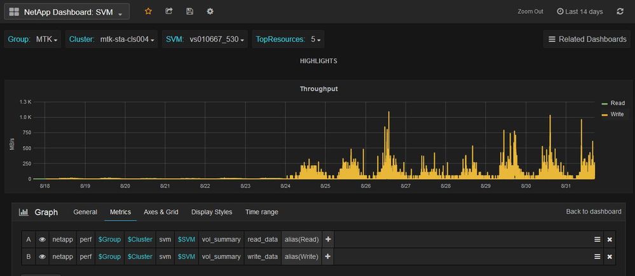Open Last 14 days time picker
This screenshot has height=276, width=635.
pos(580,11)
